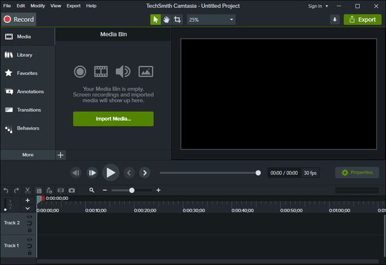Expand the track options chevron below add track
Viewport: 386px width, 265px height.
(x=27, y=208)
